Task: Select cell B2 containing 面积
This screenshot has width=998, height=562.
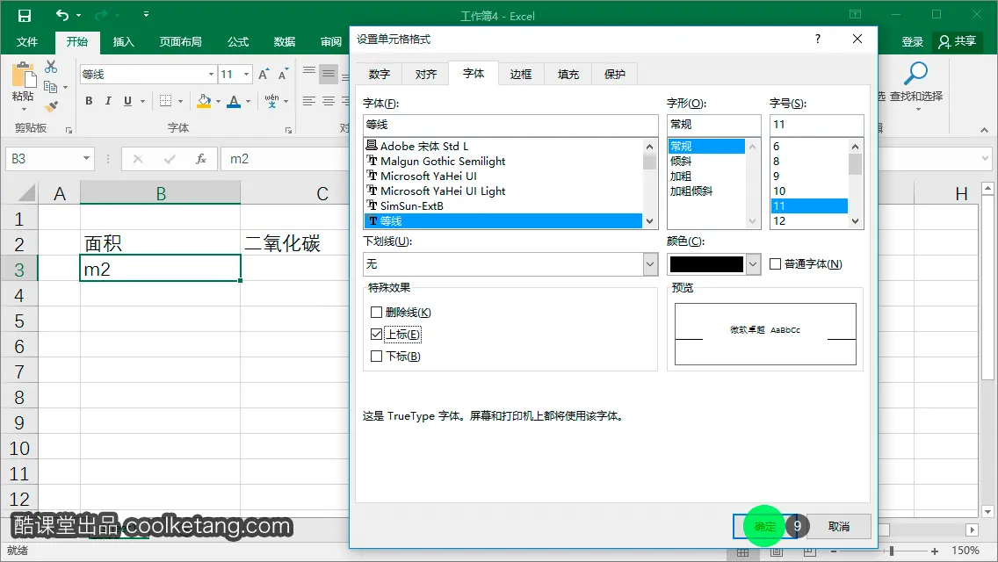Action: 161,242
